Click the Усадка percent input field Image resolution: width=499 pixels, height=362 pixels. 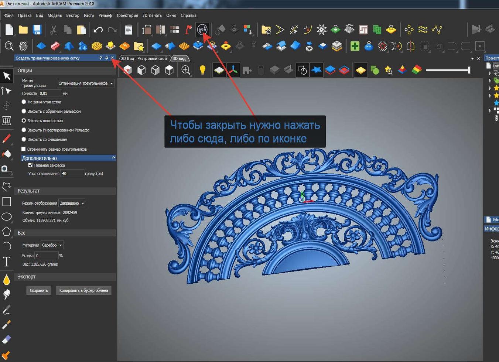tap(47, 255)
